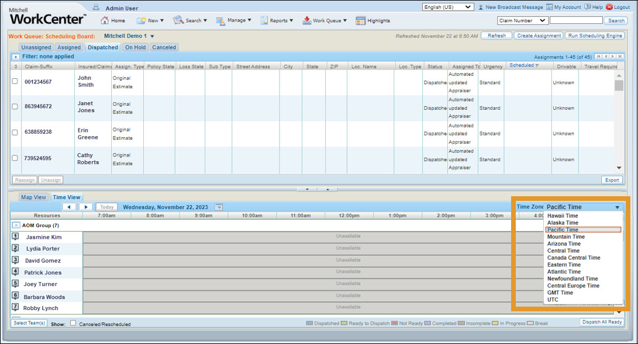Screen dimensions: 638x344
Task: Check the box for claim 001234567
Action: (15, 82)
